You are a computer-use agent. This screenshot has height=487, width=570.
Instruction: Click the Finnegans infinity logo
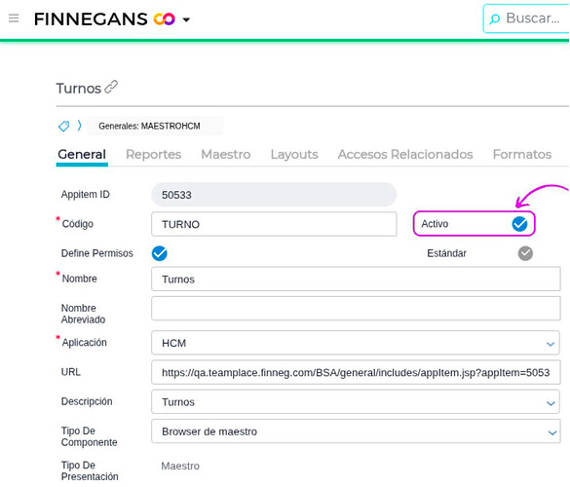coord(165,19)
